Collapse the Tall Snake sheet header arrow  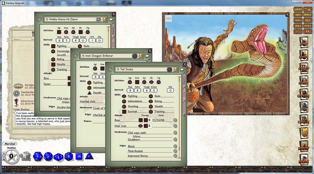click(x=110, y=69)
